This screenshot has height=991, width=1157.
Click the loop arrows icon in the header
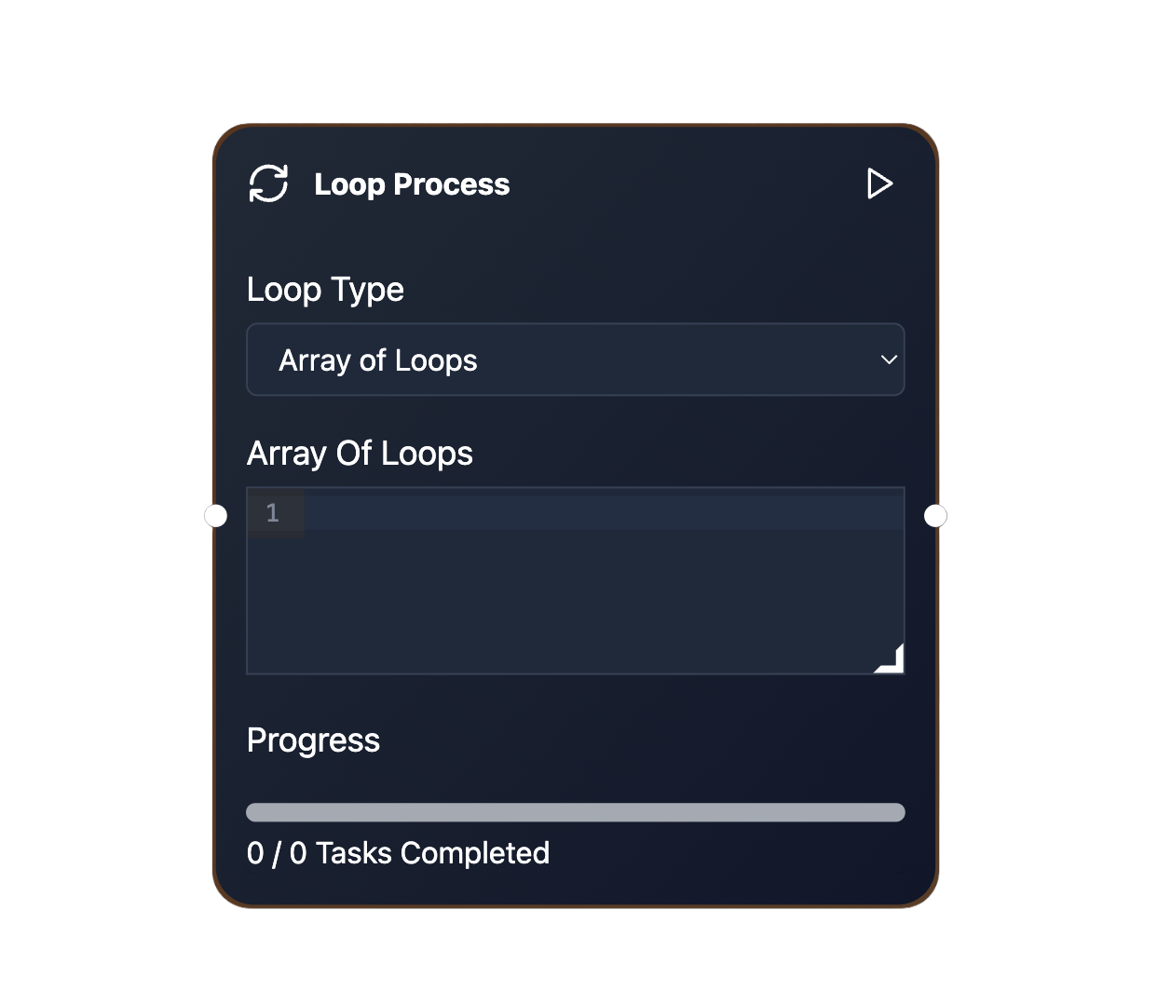(x=268, y=183)
